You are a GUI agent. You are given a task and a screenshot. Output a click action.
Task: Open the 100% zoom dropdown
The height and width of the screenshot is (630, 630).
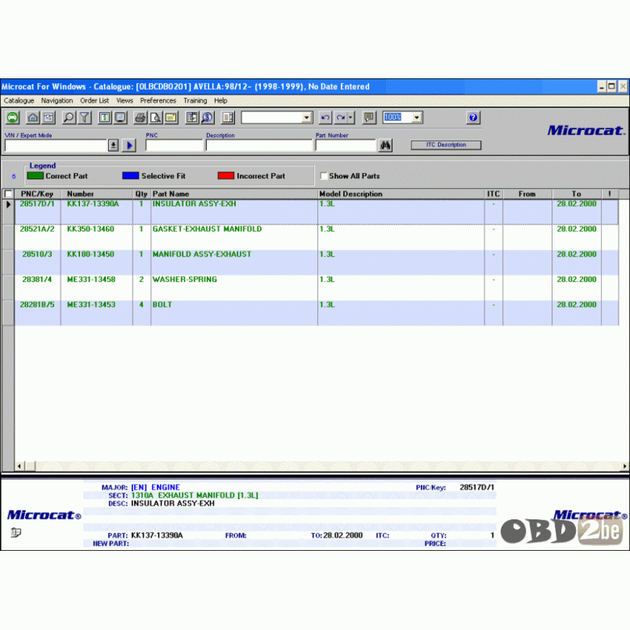tap(417, 118)
